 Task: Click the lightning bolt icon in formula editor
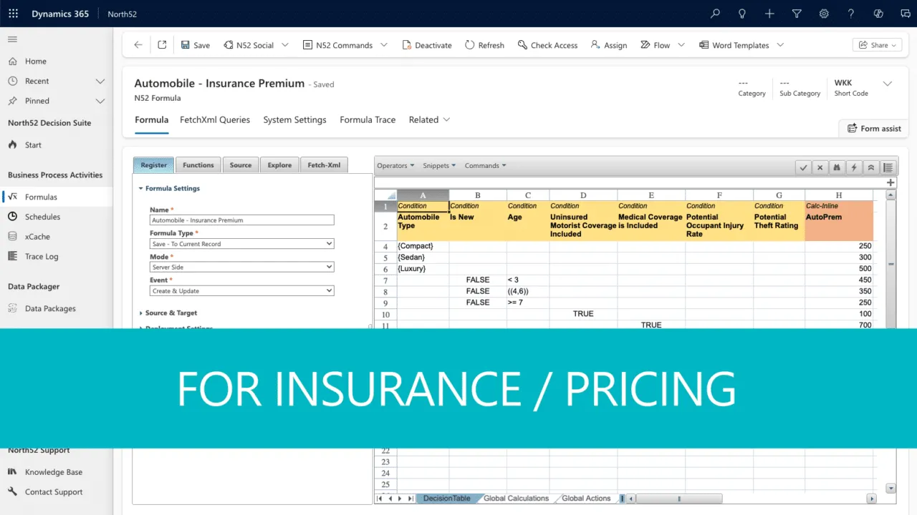click(854, 167)
